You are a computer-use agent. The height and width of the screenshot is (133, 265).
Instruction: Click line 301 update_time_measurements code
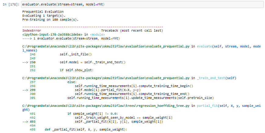pyautogui.click(x=141, y=98)
